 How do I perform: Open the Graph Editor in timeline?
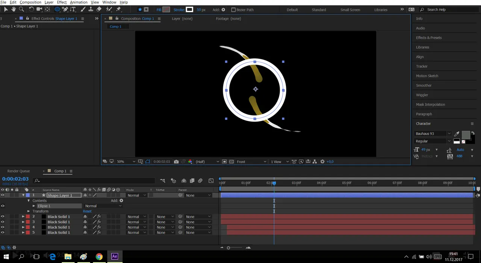coord(211,181)
